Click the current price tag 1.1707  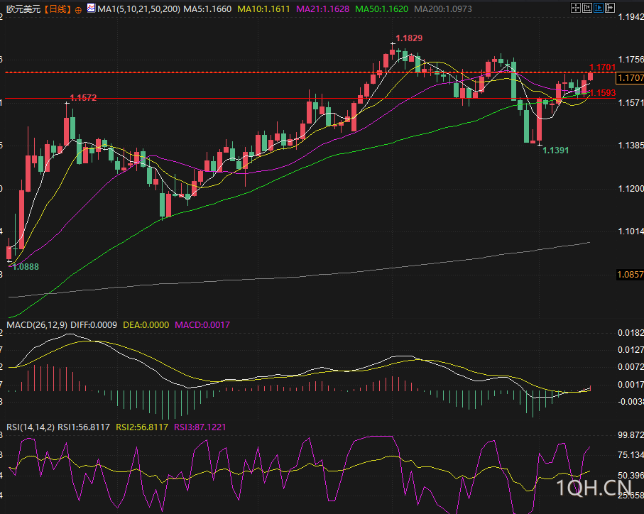pyautogui.click(x=630, y=77)
